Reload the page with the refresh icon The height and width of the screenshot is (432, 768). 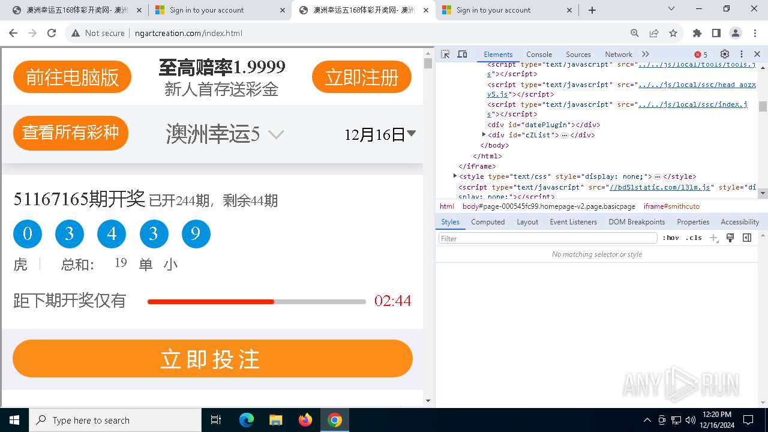tap(52, 33)
